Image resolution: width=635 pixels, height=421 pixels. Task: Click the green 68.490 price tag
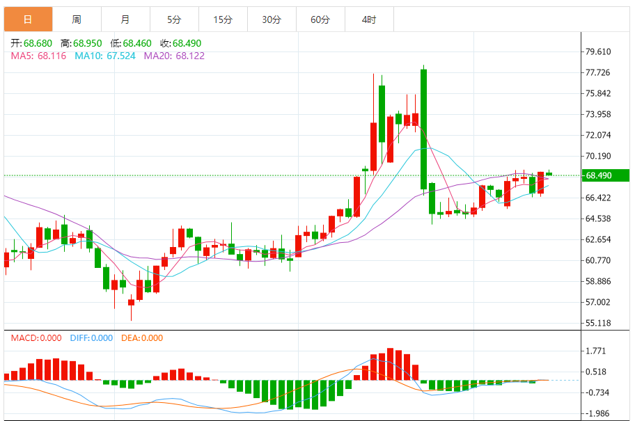(x=606, y=175)
